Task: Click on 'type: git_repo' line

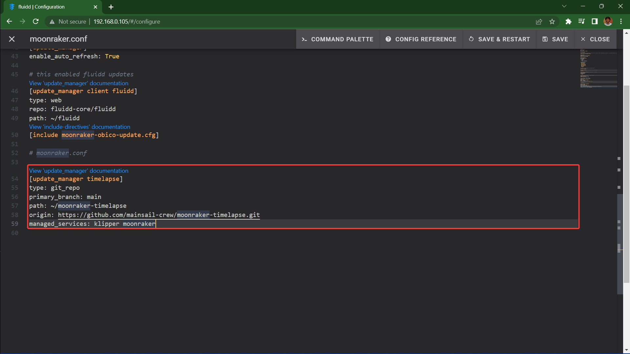Action: click(54, 188)
